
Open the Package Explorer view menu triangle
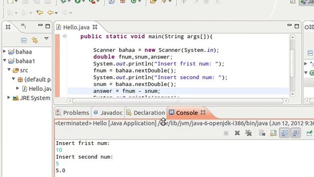click(x=47, y=38)
